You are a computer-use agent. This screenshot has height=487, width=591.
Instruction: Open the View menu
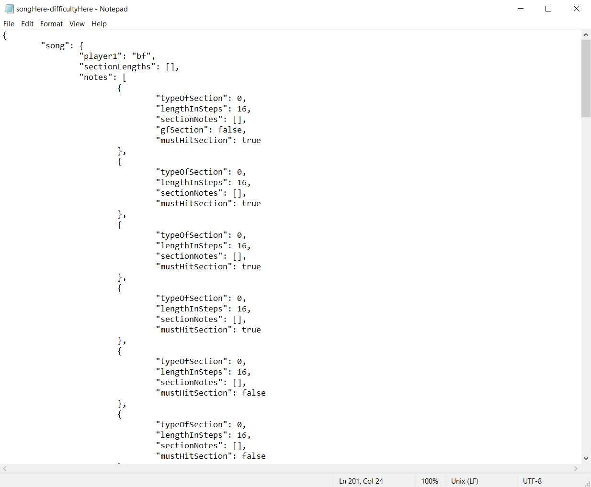click(x=77, y=23)
